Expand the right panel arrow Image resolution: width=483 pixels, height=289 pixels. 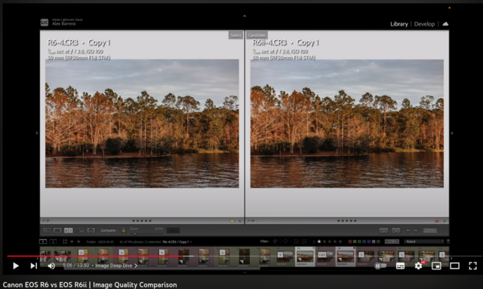click(x=451, y=133)
